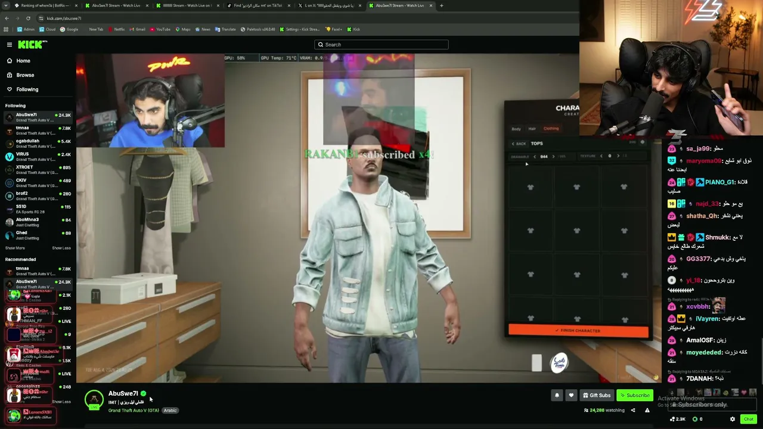Open the Gmail bookmark
This screenshot has width=763, height=429.
pos(138,29)
